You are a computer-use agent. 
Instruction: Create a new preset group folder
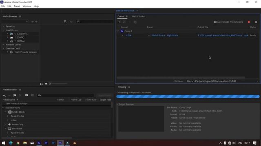pyautogui.click(x=15, y=95)
